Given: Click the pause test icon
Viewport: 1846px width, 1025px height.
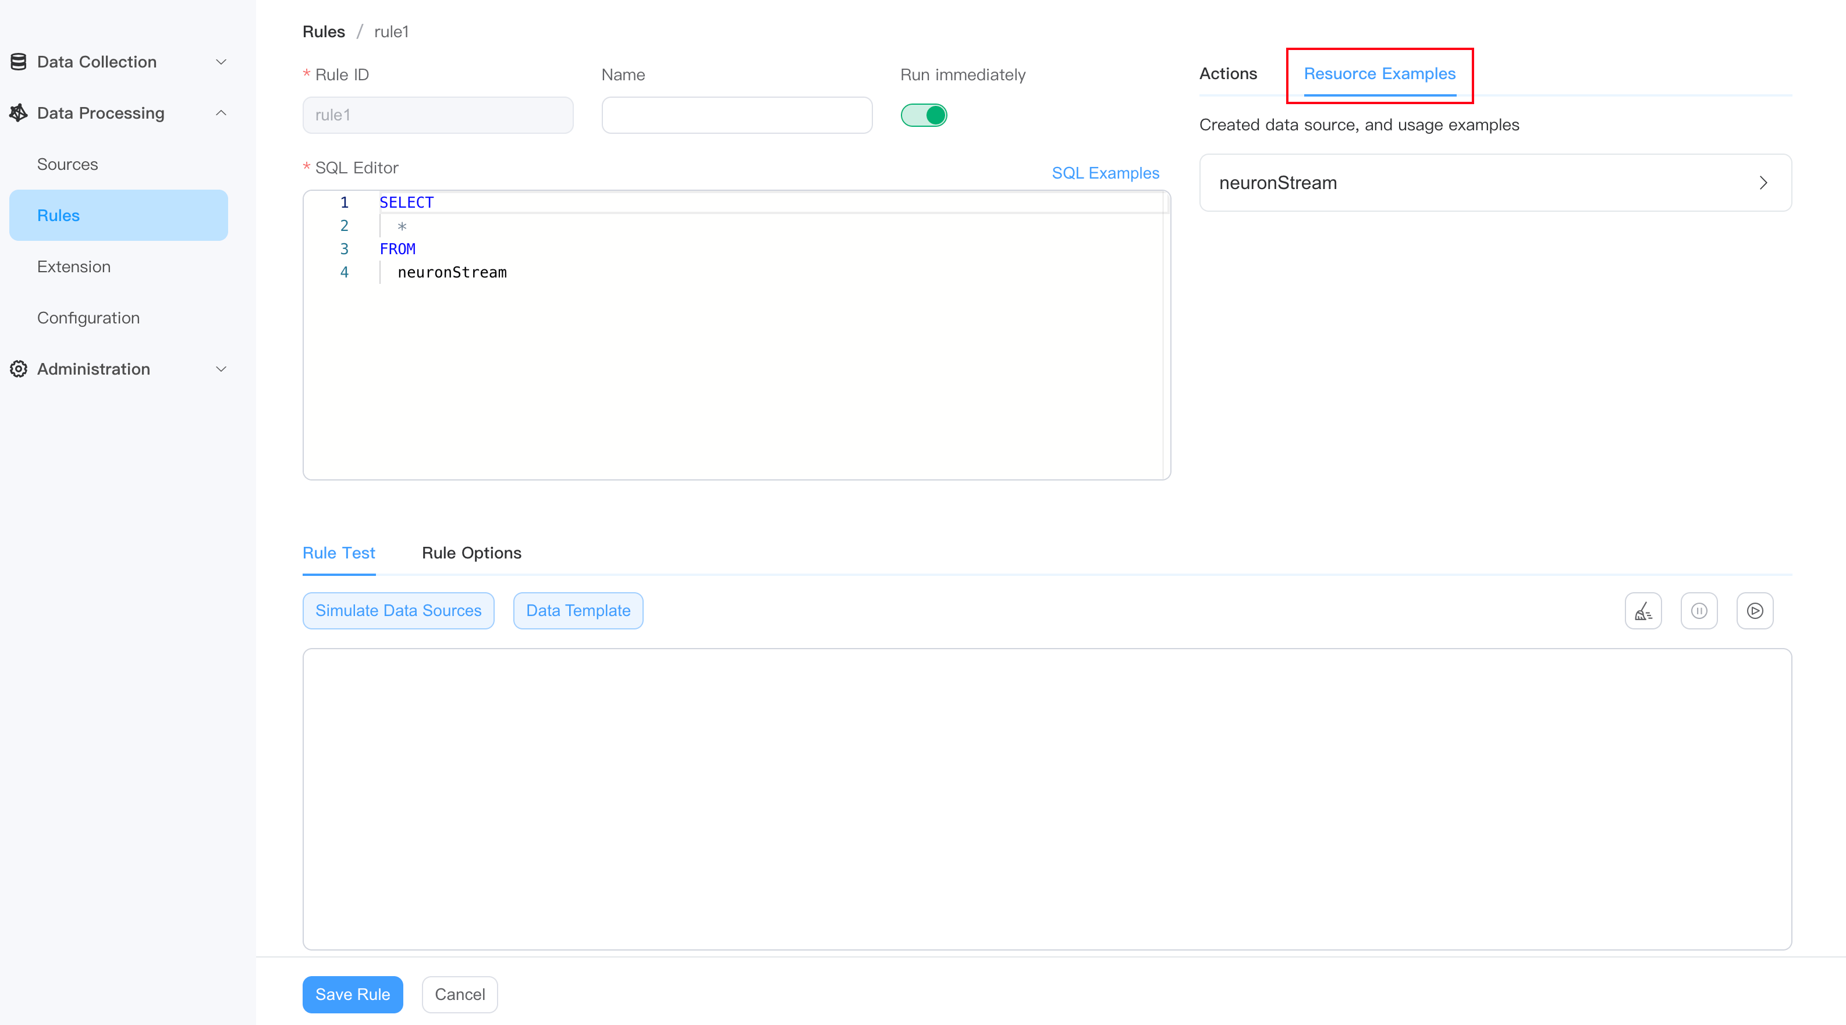Looking at the screenshot, I should point(1698,611).
